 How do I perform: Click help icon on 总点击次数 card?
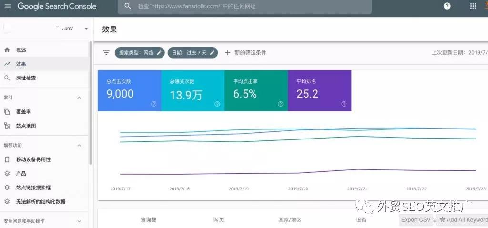tap(153, 104)
